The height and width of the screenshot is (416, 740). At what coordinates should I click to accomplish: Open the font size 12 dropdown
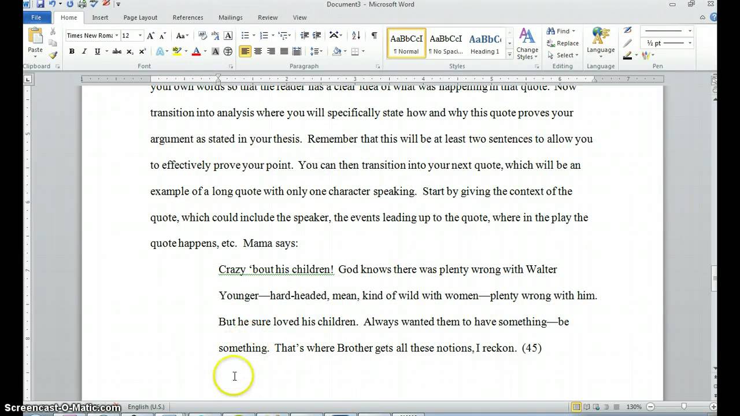[x=140, y=36]
